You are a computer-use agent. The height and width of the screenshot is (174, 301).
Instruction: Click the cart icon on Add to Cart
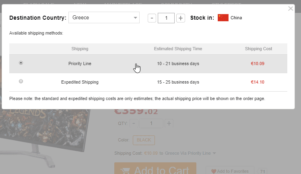[125, 170]
